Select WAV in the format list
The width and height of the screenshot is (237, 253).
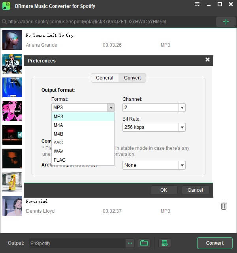pyautogui.click(x=58, y=151)
